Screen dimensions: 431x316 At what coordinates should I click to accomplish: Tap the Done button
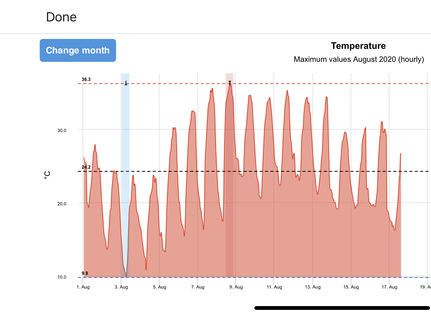(x=61, y=17)
